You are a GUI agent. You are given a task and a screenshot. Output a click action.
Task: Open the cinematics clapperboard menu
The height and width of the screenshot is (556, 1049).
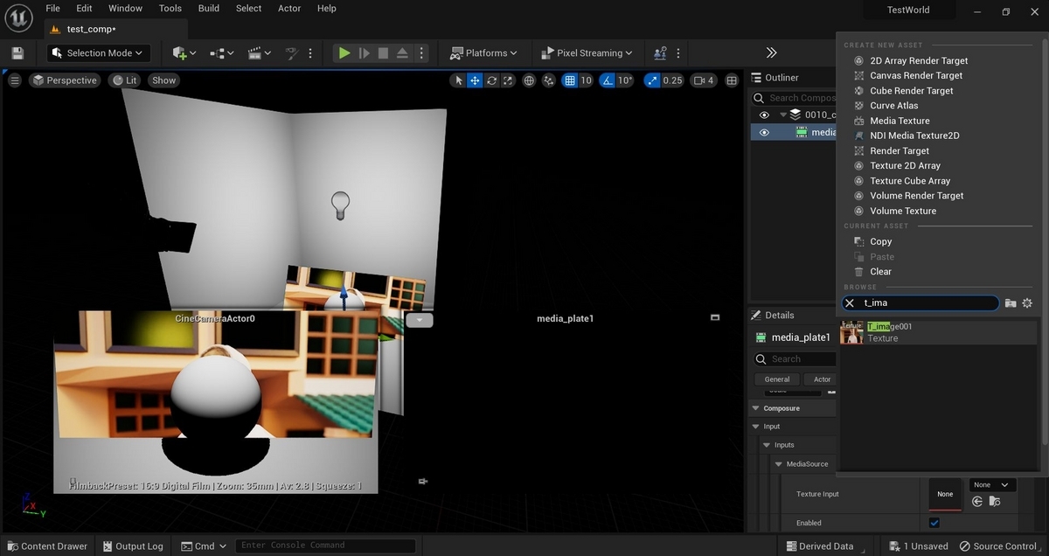point(255,53)
